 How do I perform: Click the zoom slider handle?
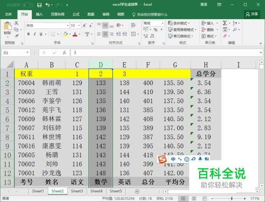click(232, 199)
